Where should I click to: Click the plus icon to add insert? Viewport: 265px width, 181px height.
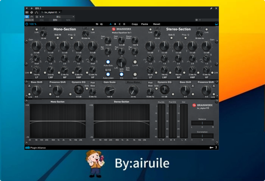31,8
